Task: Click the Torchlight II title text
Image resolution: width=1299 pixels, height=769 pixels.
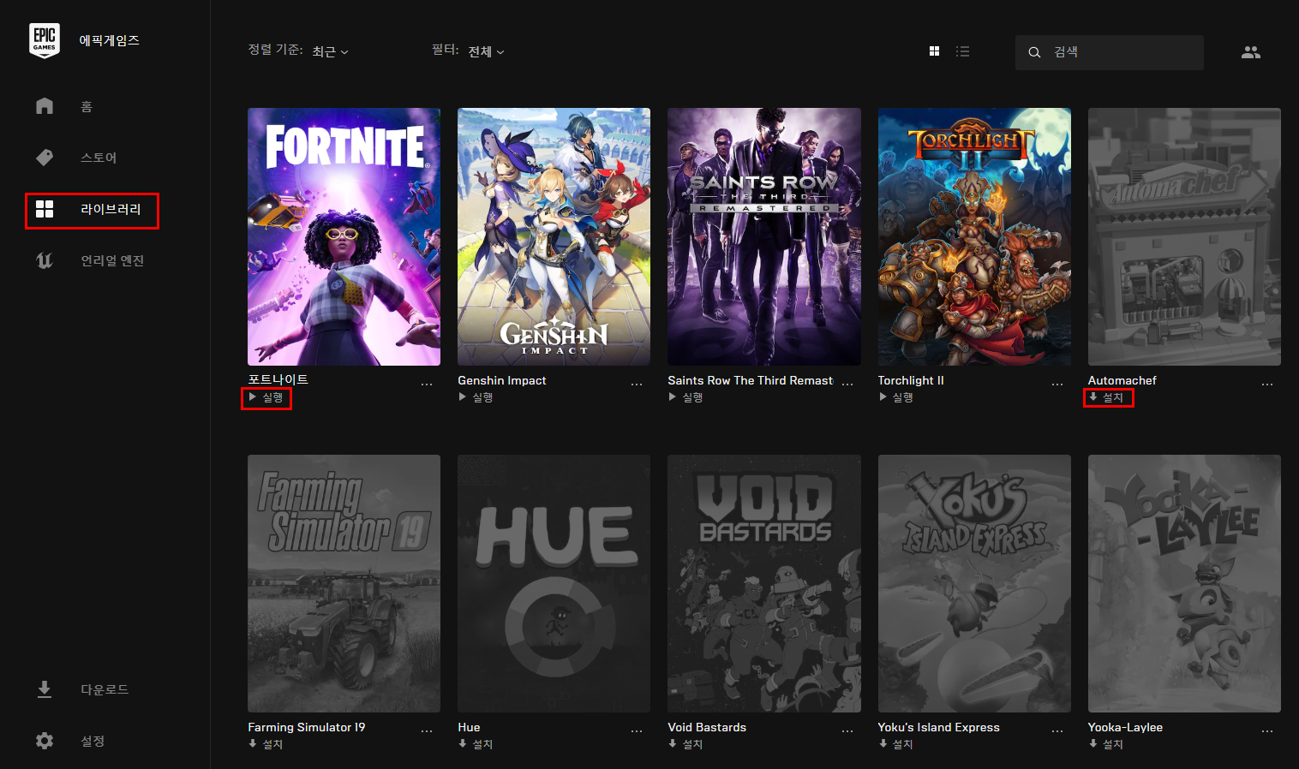Action: pos(911,380)
